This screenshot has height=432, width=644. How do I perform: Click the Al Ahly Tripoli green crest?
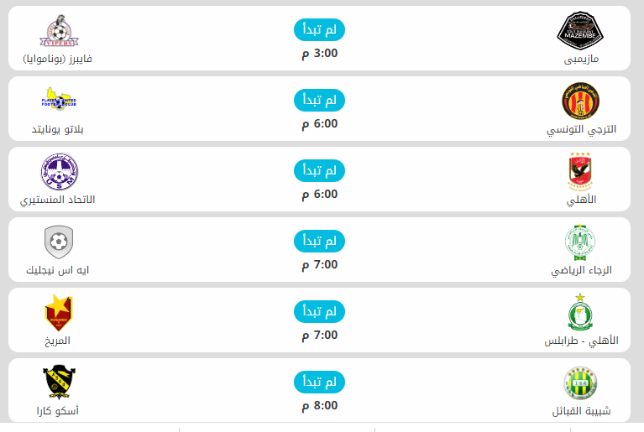[x=580, y=312]
